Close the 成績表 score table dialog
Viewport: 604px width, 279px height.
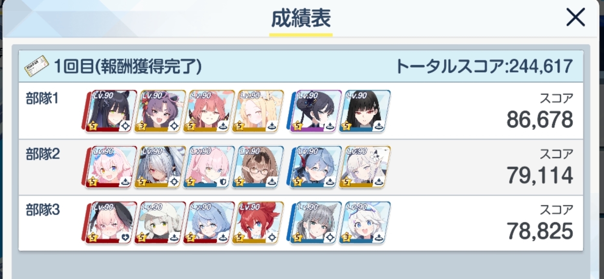(x=575, y=18)
